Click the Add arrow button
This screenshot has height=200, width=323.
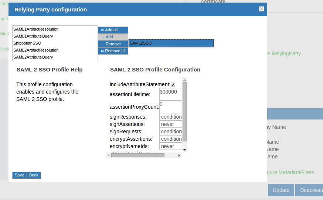tap(113, 37)
